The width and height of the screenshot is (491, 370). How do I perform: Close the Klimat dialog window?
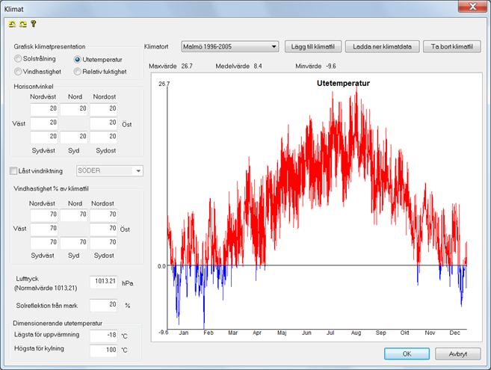[472, 6]
